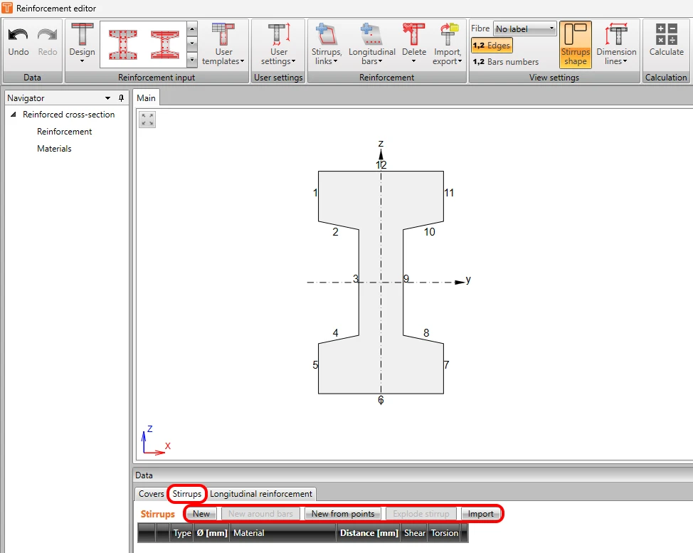Image resolution: width=693 pixels, height=553 pixels.
Task: Enable Bars numbers display
Action: pos(506,62)
